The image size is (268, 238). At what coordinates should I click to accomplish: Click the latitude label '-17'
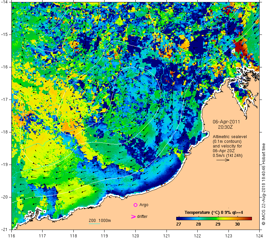pyautogui.click(x=4, y=100)
